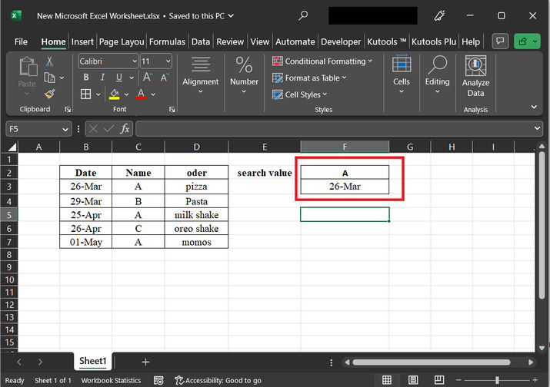Image resolution: width=550 pixels, height=387 pixels.
Task: Open the Insert ribbon tab
Action: pos(82,41)
